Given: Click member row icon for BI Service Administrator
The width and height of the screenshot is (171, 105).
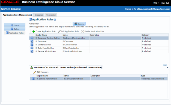Looking at the screenshot, I should click(x=33, y=79).
